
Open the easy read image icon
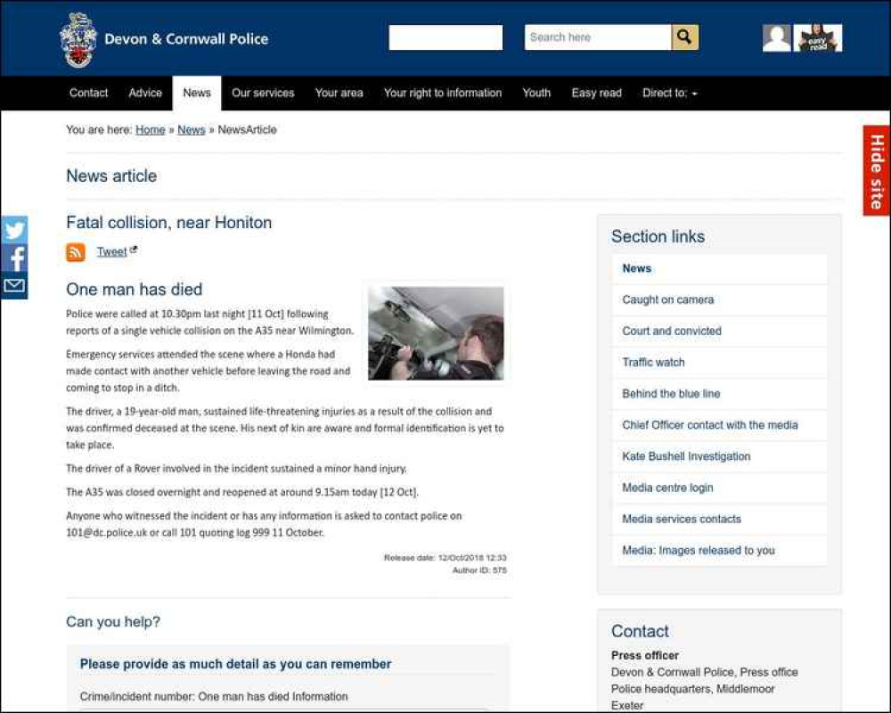818,38
